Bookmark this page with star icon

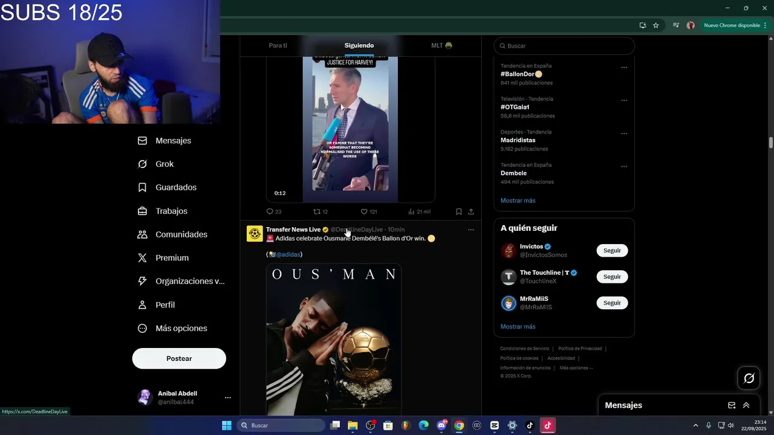coord(656,25)
